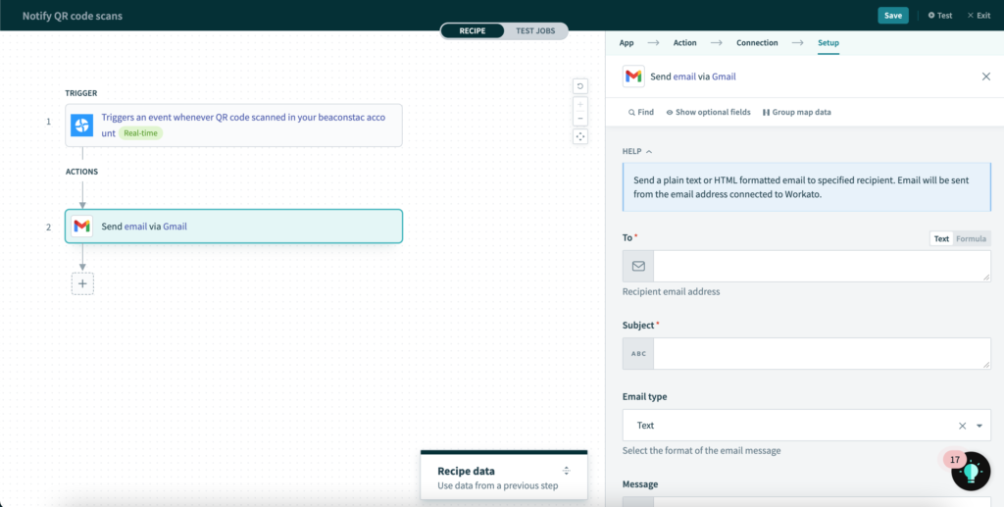Open the lightbulb tips widget
The image size is (1004, 507).
(972, 471)
